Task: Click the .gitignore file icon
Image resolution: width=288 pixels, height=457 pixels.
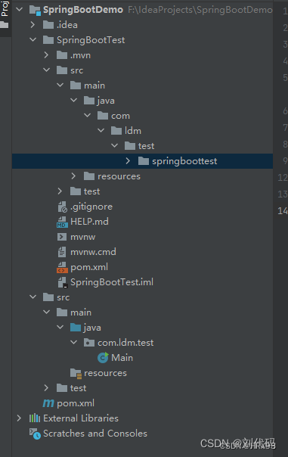Action: pyautogui.click(x=62, y=207)
